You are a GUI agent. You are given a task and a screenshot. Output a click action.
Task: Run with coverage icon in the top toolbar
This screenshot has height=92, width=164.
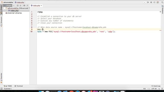(x=154, y=2)
